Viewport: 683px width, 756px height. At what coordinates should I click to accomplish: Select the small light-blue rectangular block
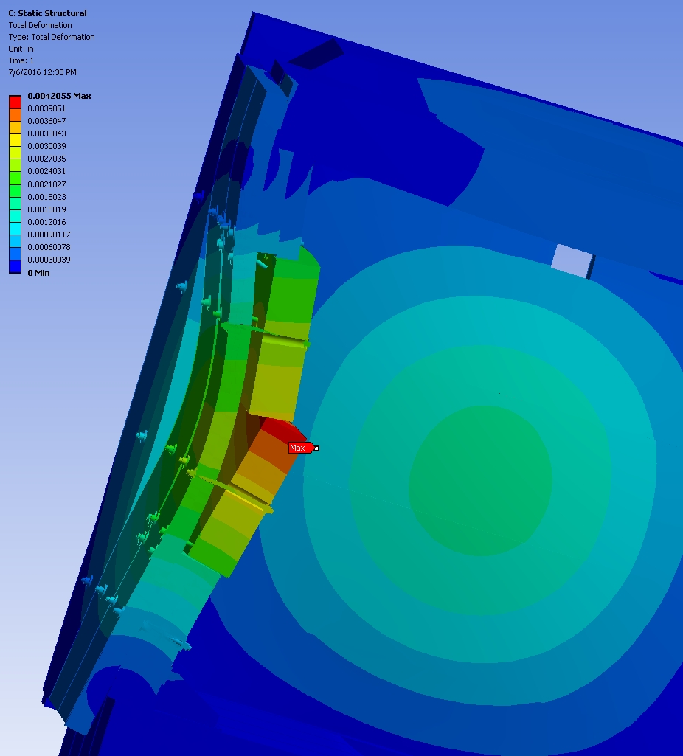coord(572,260)
